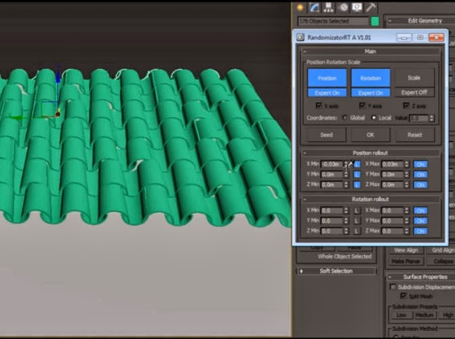Screen dimensions: 455x339
Task: Open the Hierarchy panel tab icon
Action: coord(328,7)
